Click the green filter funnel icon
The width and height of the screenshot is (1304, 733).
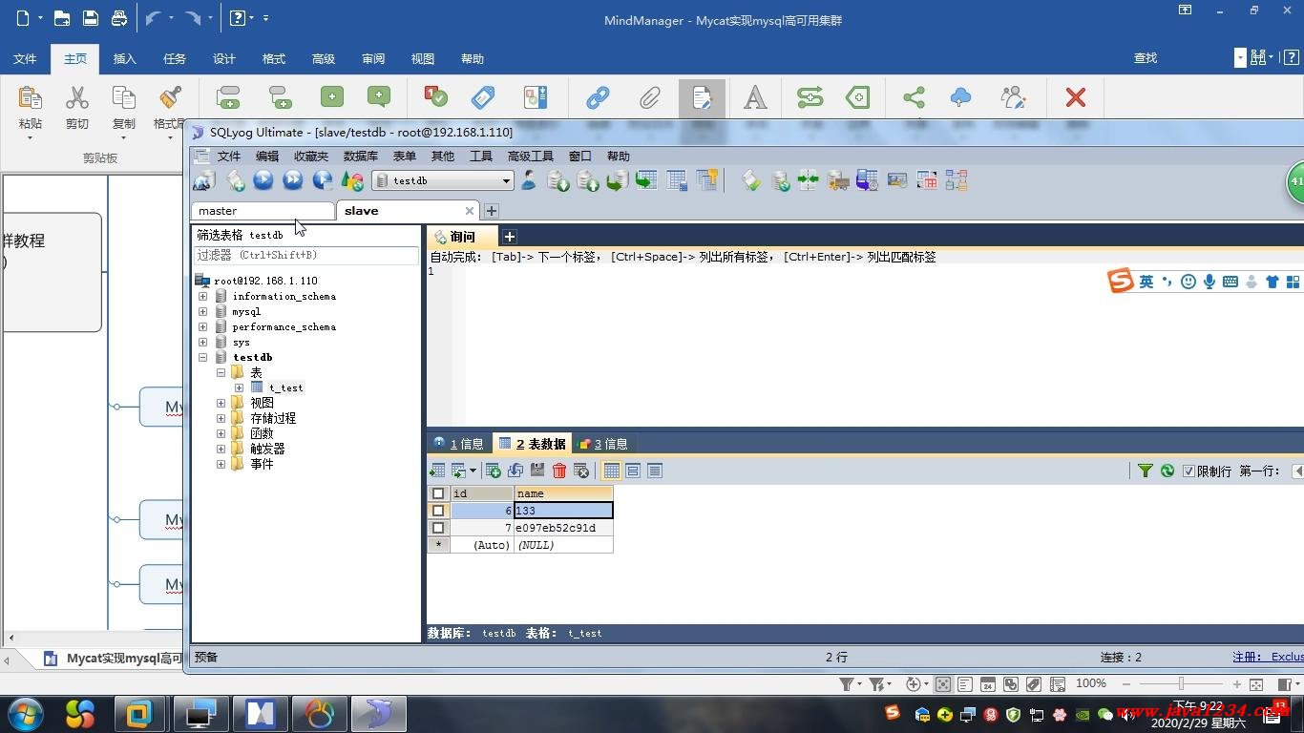(x=1146, y=471)
